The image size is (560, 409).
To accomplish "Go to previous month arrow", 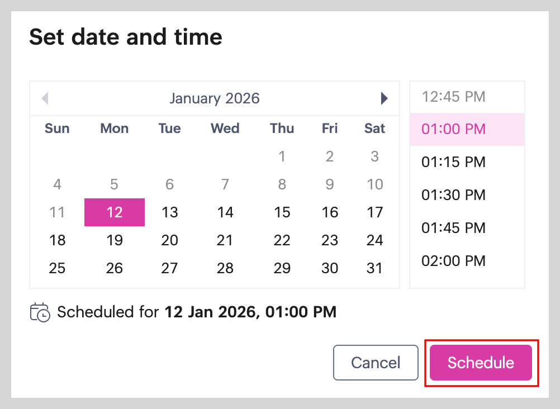I will point(45,99).
